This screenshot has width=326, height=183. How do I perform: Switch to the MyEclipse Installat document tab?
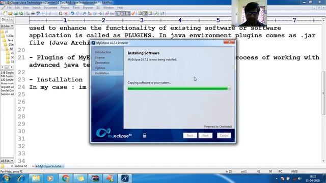pyautogui.click(x=49, y=166)
